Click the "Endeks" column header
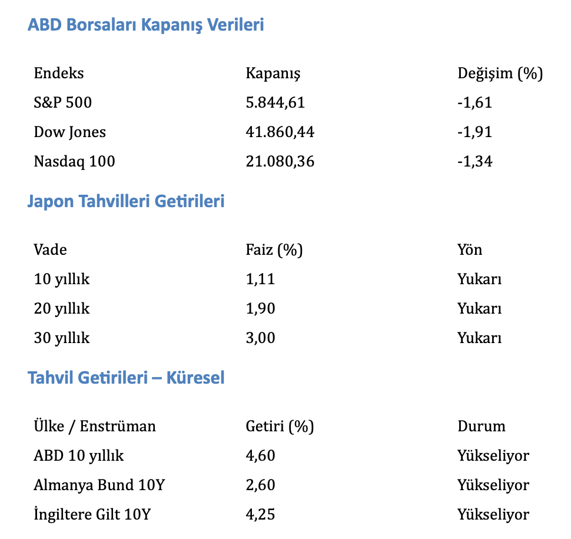This screenshot has height=539, width=571. pos(59,74)
